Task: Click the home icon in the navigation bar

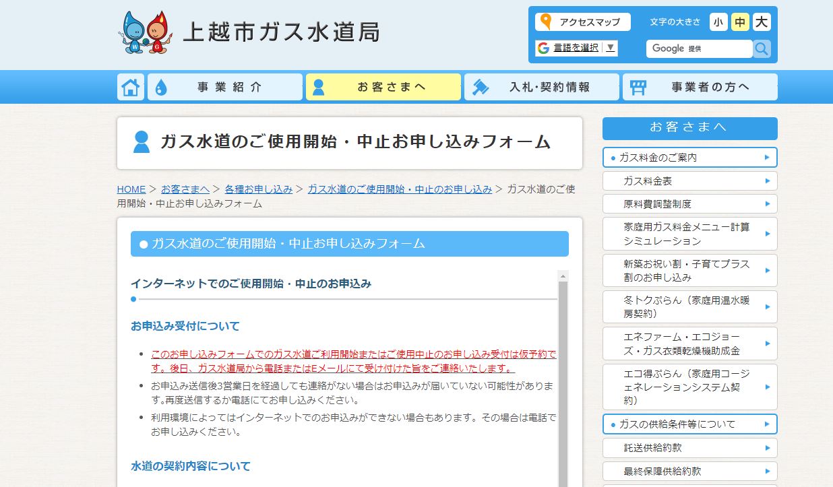Action: click(131, 87)
